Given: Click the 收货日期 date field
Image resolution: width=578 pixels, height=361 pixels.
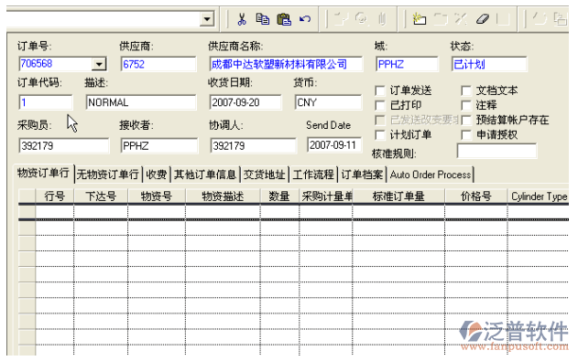Looking at the screenshot, I should pyautogui.click(x=245, y=102).
